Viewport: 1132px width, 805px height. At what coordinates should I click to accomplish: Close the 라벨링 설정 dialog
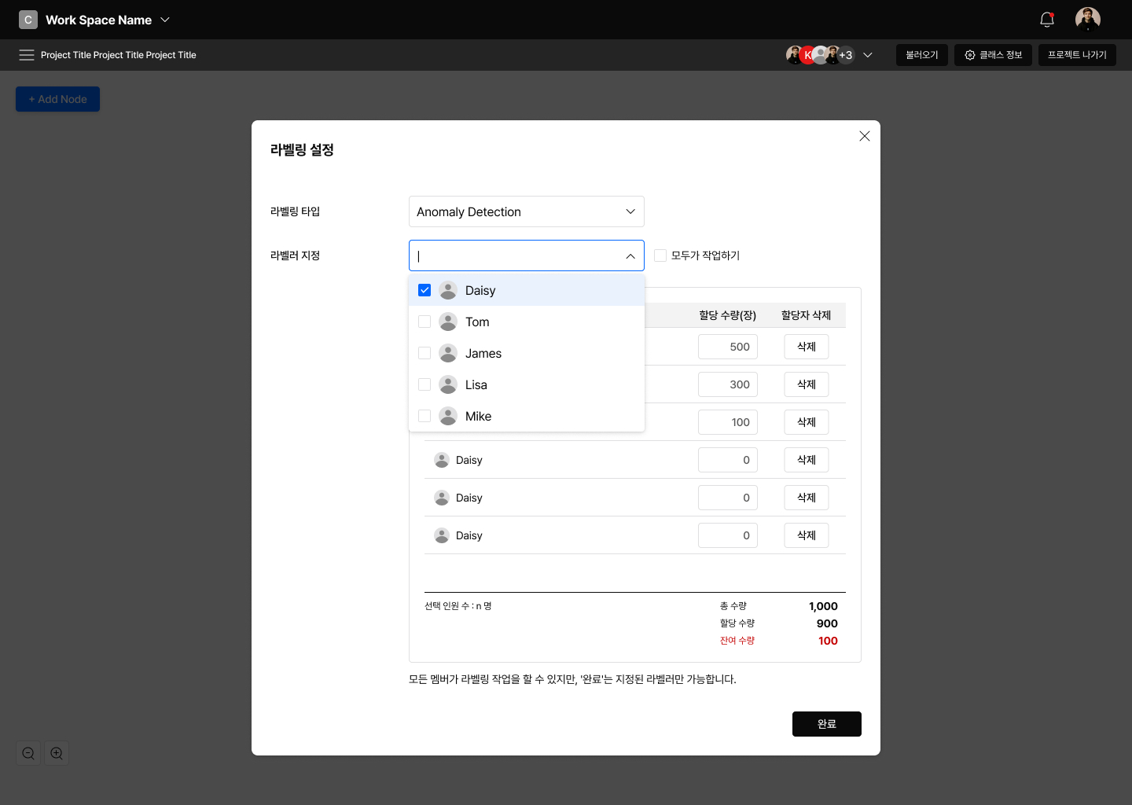865,136
